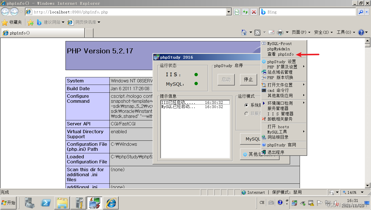This screenshot has width=371, height=210.
Task: Expand the 建议网站 dropdown
Action: (63, 22)
